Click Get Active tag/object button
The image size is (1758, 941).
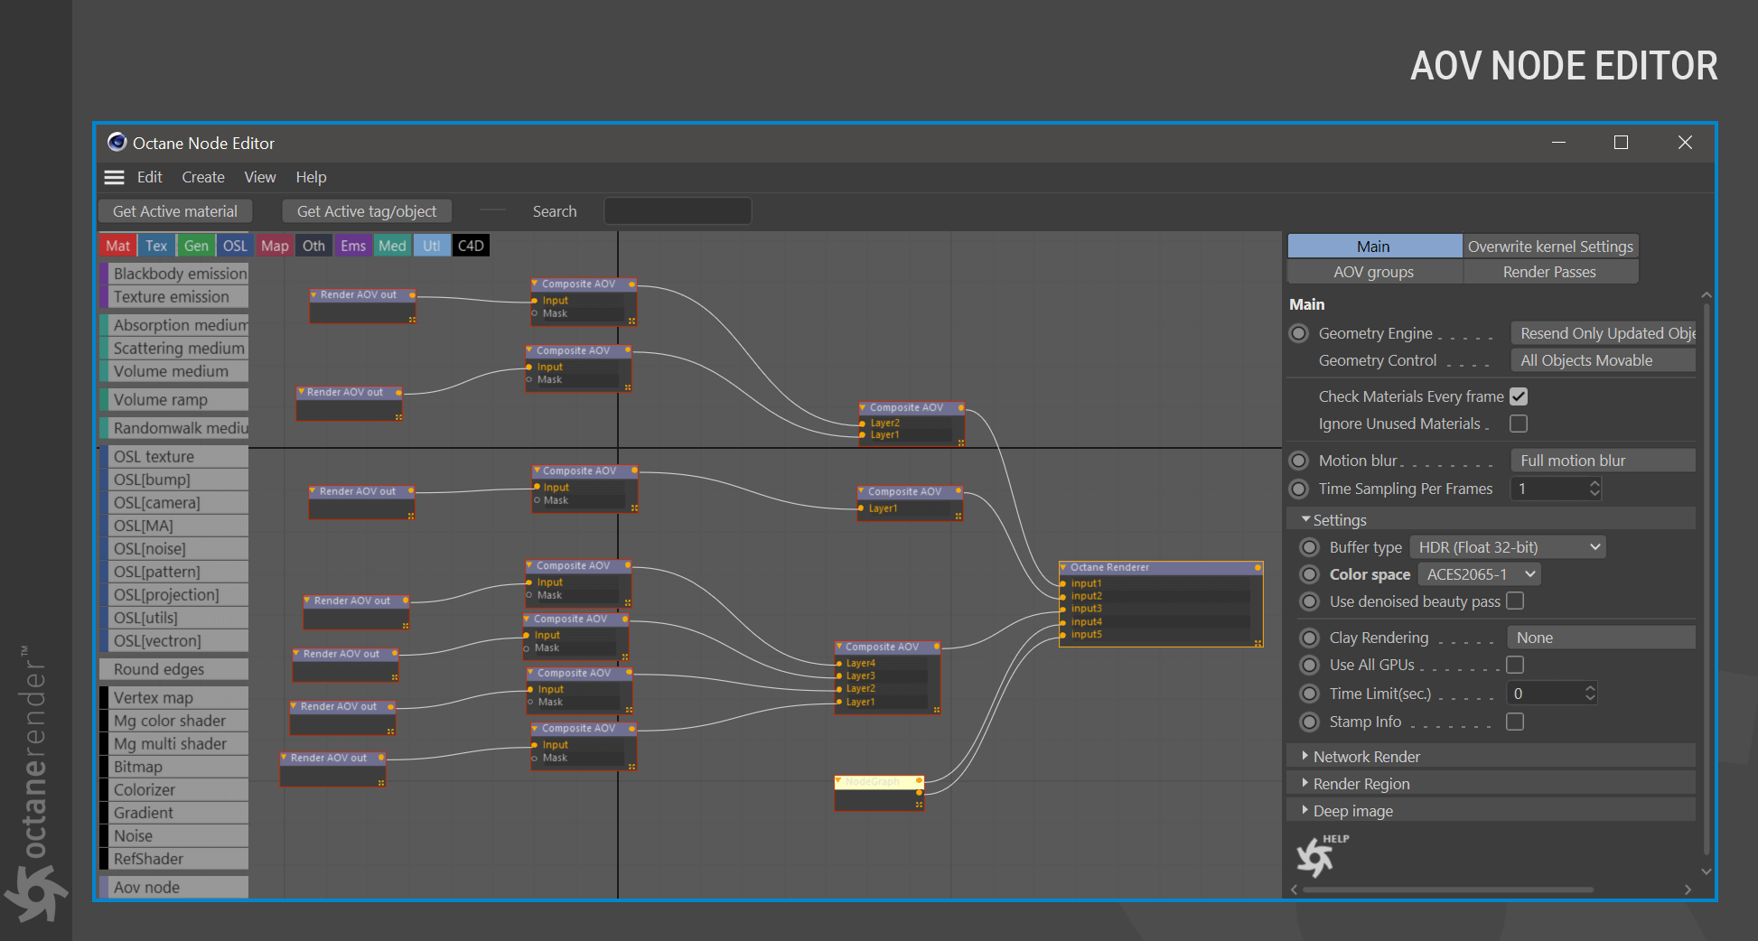[367, 211]
